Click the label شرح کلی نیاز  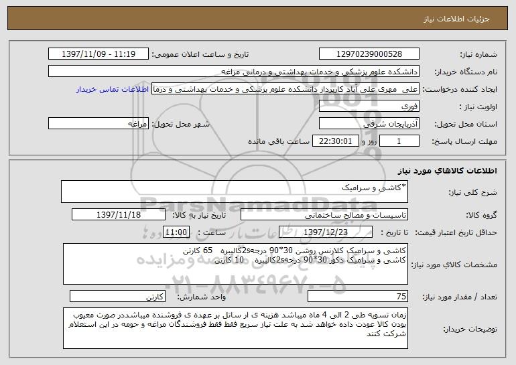click(x=473, y=192)
